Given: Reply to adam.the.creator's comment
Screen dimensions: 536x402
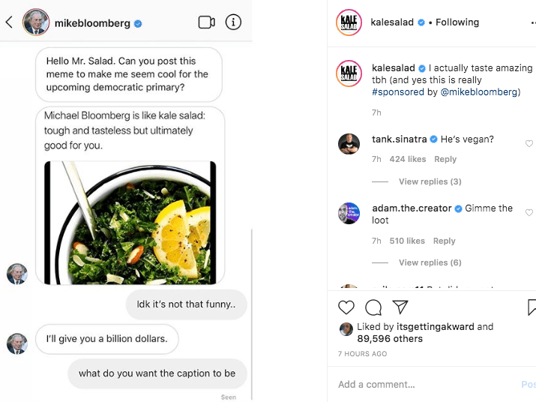Looking at the screenshot, I should tap(444, 241).
